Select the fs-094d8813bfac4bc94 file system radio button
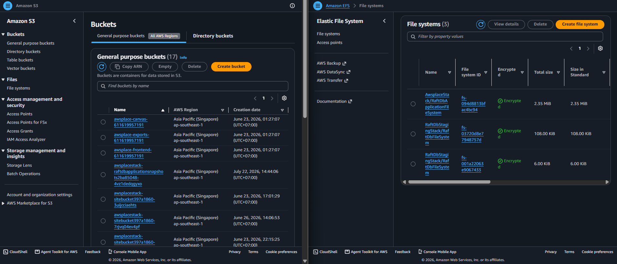This screenshot has width=617, height=264. (413, 104)
